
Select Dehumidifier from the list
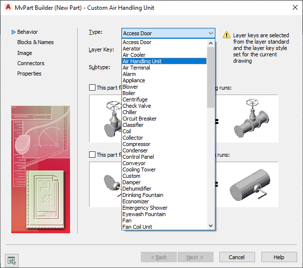click(164, 189)
